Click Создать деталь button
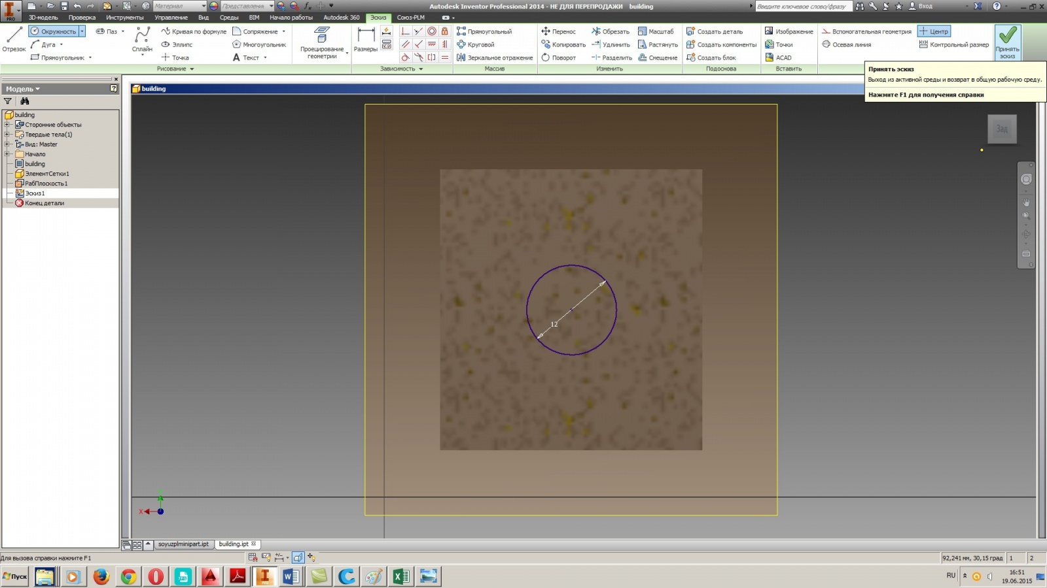This screenshot has width=1047, height=588. [715, 31]
